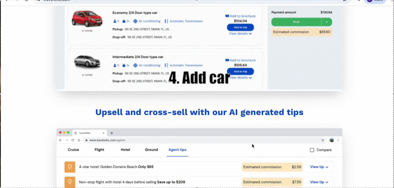Click the transmission icon on the Economy car
This screenshot has width=394, height=188.
(x=166, y=21)
